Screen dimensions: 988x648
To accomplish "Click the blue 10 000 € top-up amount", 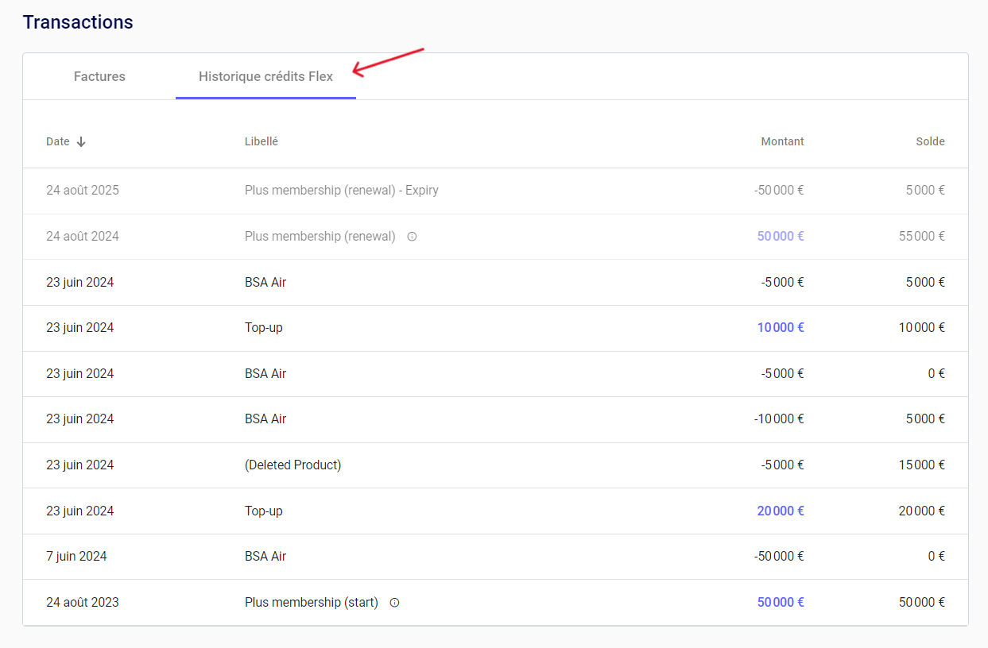I will 780,328.
